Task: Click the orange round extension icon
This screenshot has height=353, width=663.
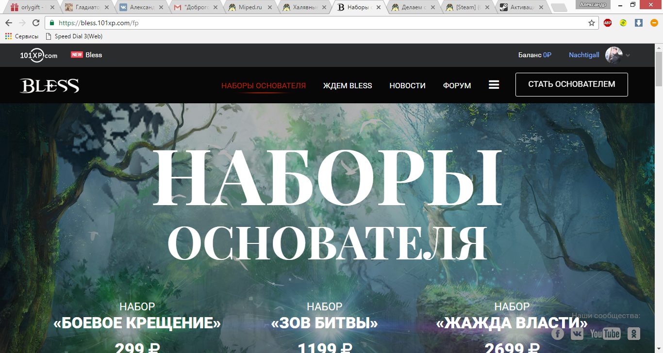Action: tap(654, 23)
